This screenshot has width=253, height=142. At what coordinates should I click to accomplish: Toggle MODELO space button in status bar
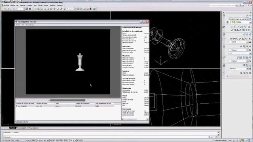(x=80, y=140)
